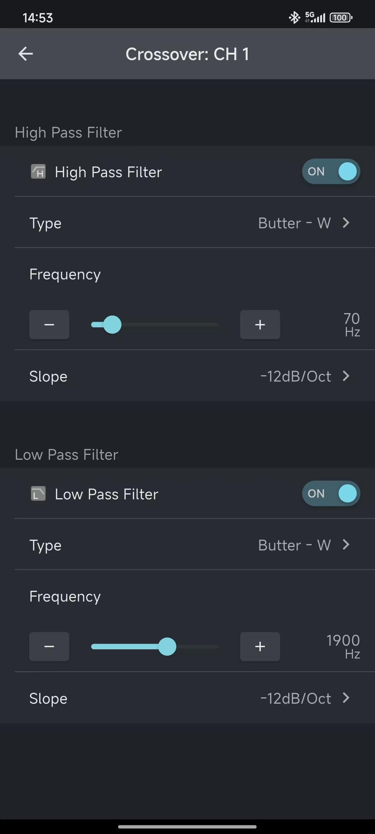Viewport: 375px width, 834px height.
Task: Open high pass Type Butter-W selector
Action: (x=304, y=223)
